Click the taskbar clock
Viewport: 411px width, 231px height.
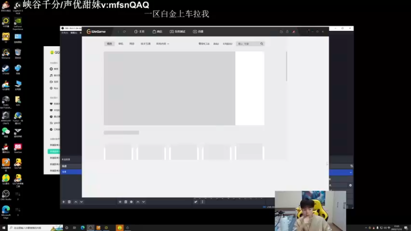(397, 228)
